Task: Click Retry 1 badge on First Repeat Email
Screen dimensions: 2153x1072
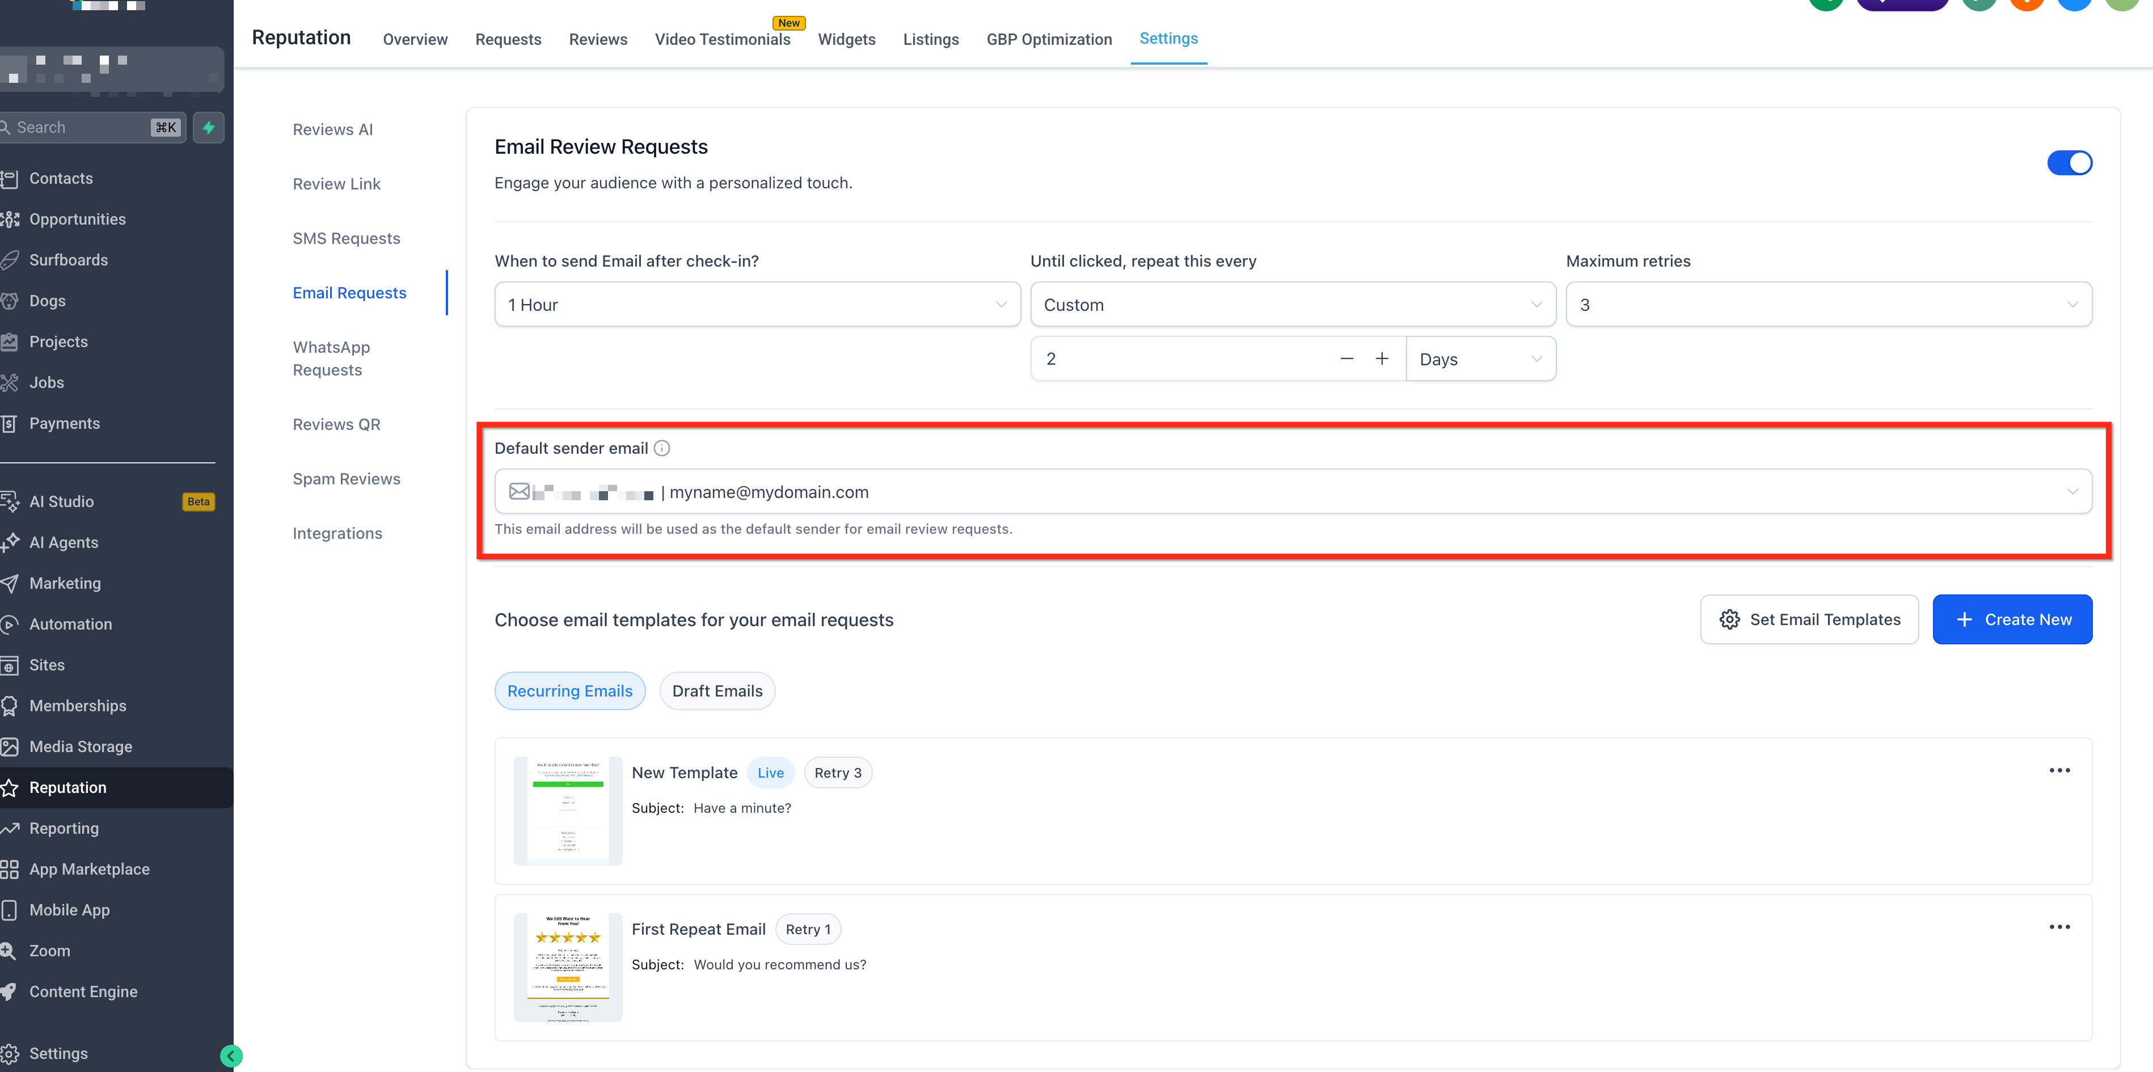Action: (808, 929)
